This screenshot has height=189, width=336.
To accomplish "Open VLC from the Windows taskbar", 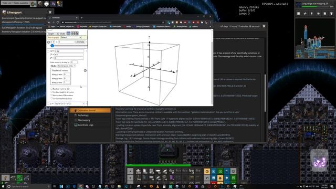I will [157, 186].
